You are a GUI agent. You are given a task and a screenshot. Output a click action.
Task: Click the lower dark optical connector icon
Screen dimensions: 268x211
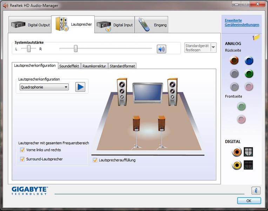click(248, 165)
